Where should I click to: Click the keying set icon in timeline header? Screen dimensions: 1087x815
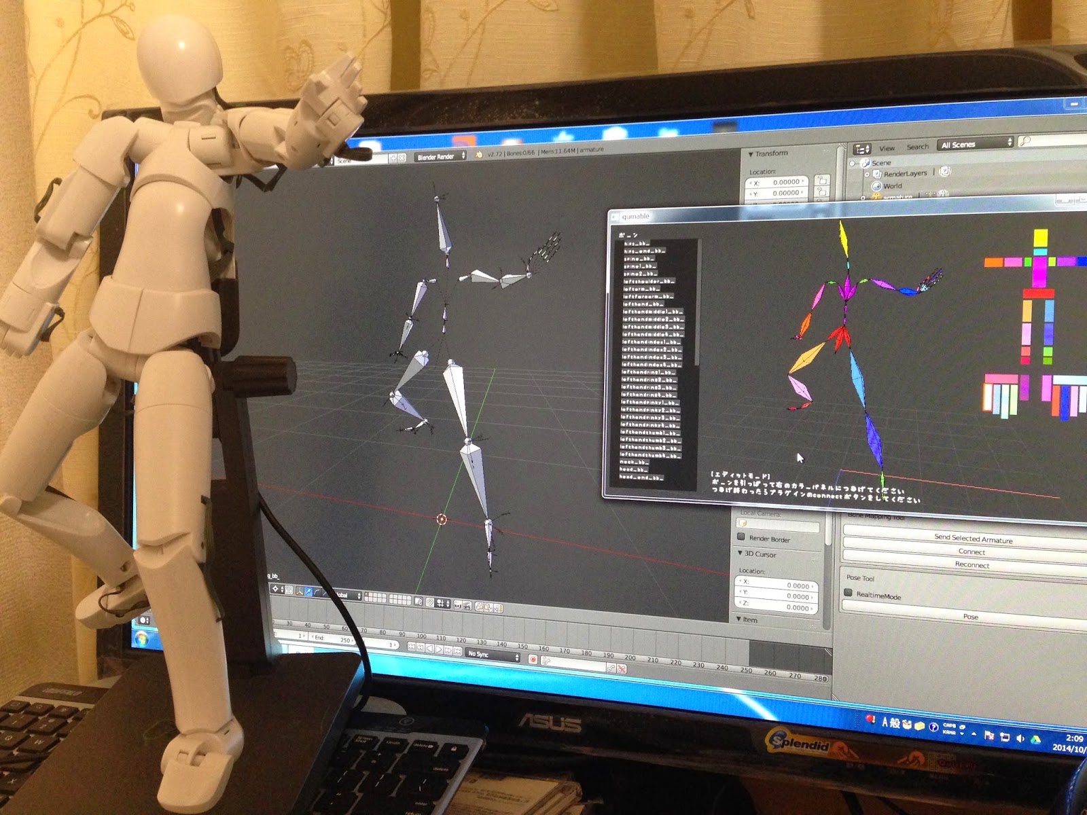coord(548,660)
